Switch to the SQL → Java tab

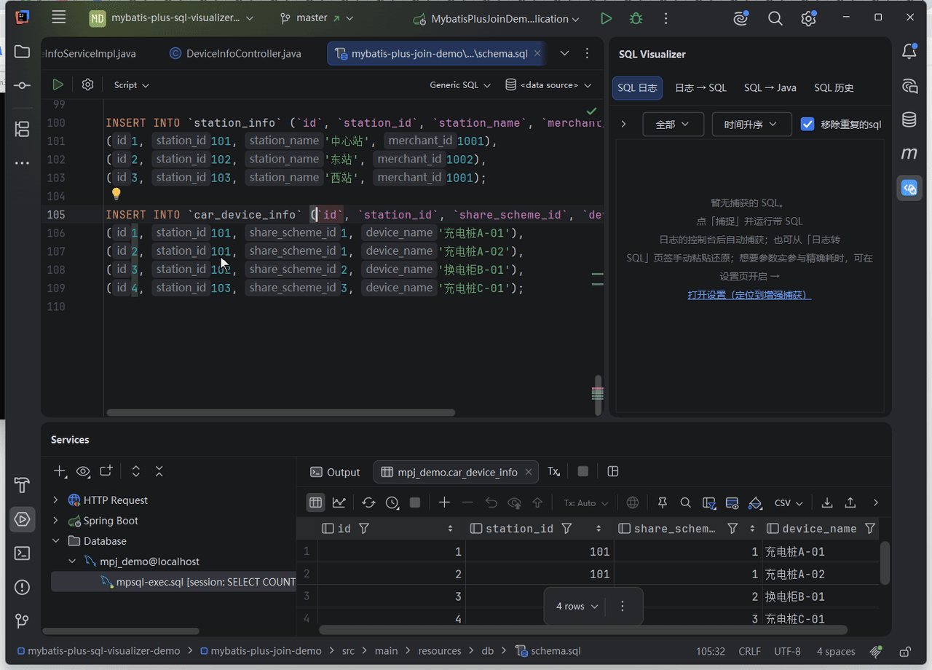(x=770, y=87)
